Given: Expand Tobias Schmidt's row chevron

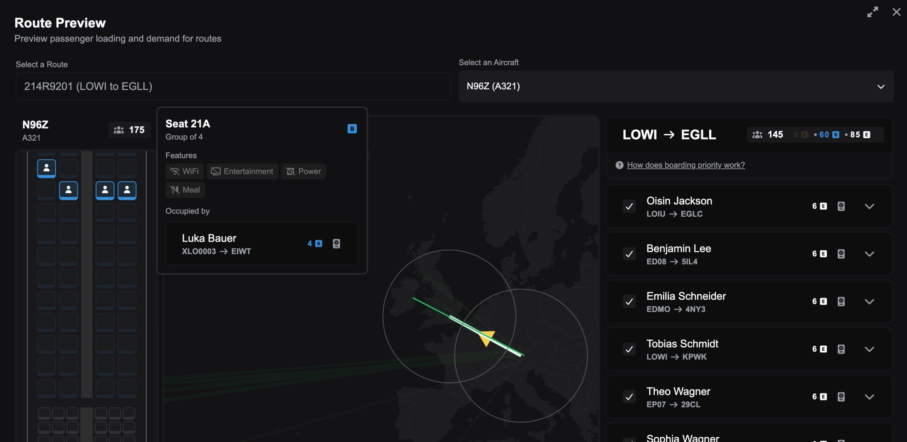Looking at the screenshot, I should click(x=869, y=349).
